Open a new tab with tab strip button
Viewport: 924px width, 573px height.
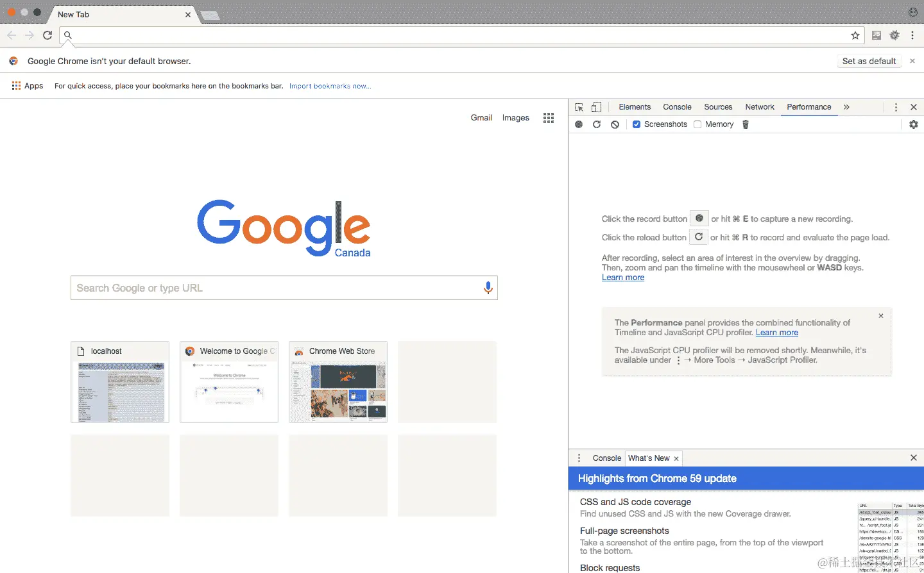click(x=210, y=15)
